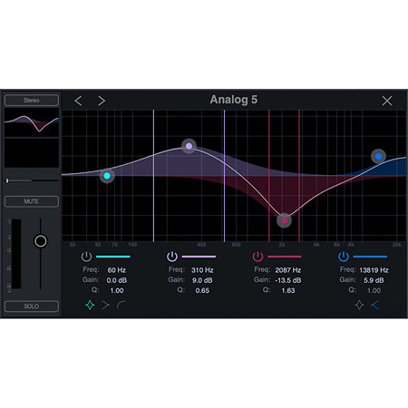The height and width of the screenshot is (408, 408).
Task: Go to the previous preset arrow
Action: point(78,101)
